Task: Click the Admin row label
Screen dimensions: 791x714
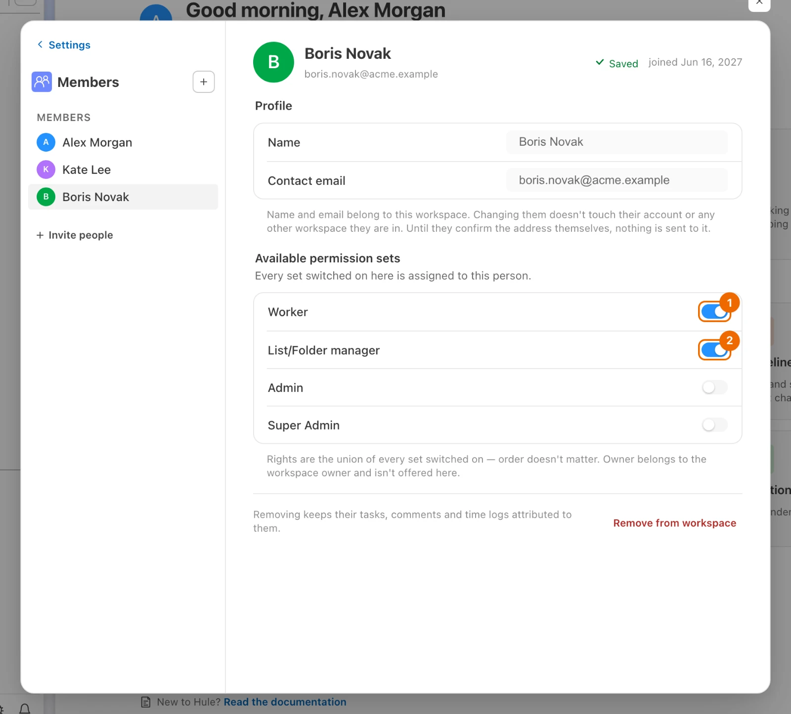Action: tap(285, 388)
